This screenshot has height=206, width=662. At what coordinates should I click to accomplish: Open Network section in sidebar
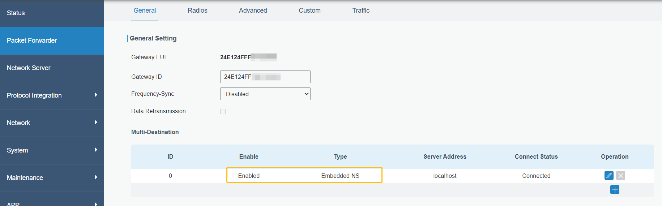click(52, 123)
